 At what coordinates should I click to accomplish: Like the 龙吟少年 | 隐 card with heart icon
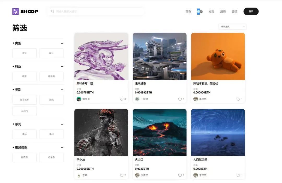point(122,99)
